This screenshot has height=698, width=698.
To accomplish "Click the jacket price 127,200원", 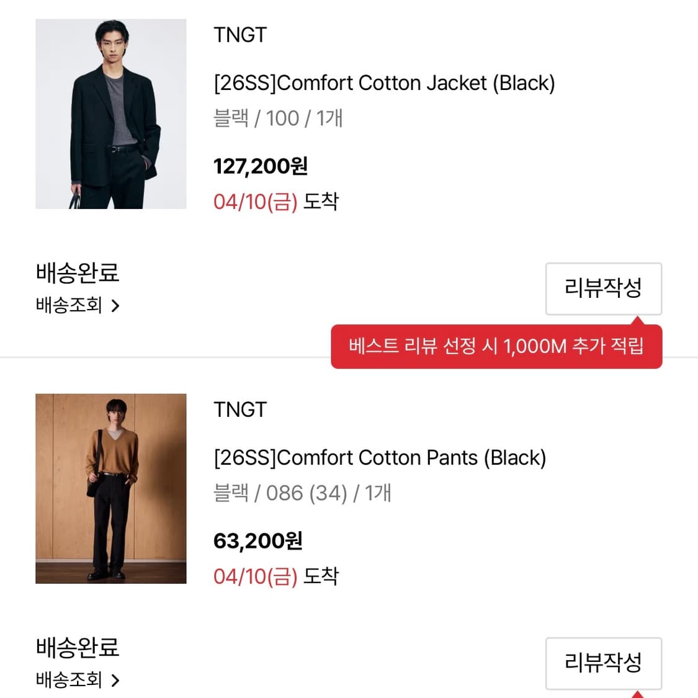I will (259, 166).
